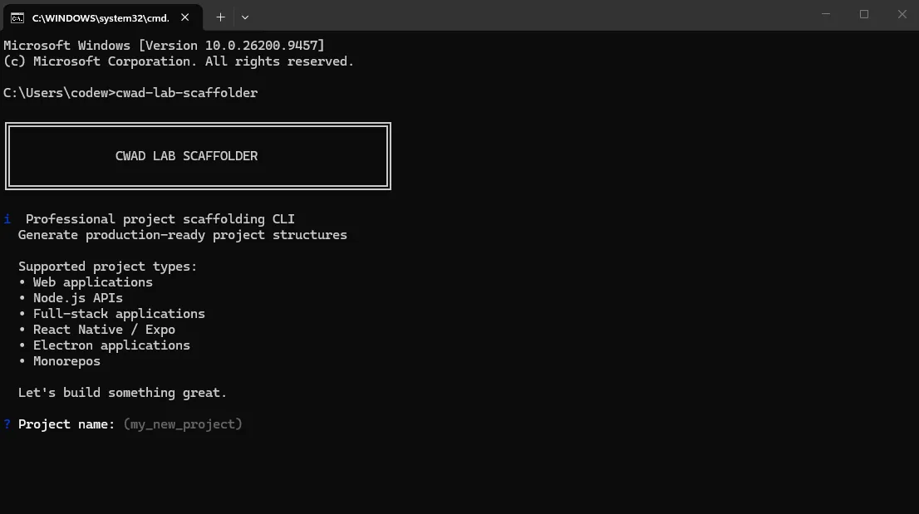919x514 pixels.
Task: Click the Project name prompt label
Action: 66,424
